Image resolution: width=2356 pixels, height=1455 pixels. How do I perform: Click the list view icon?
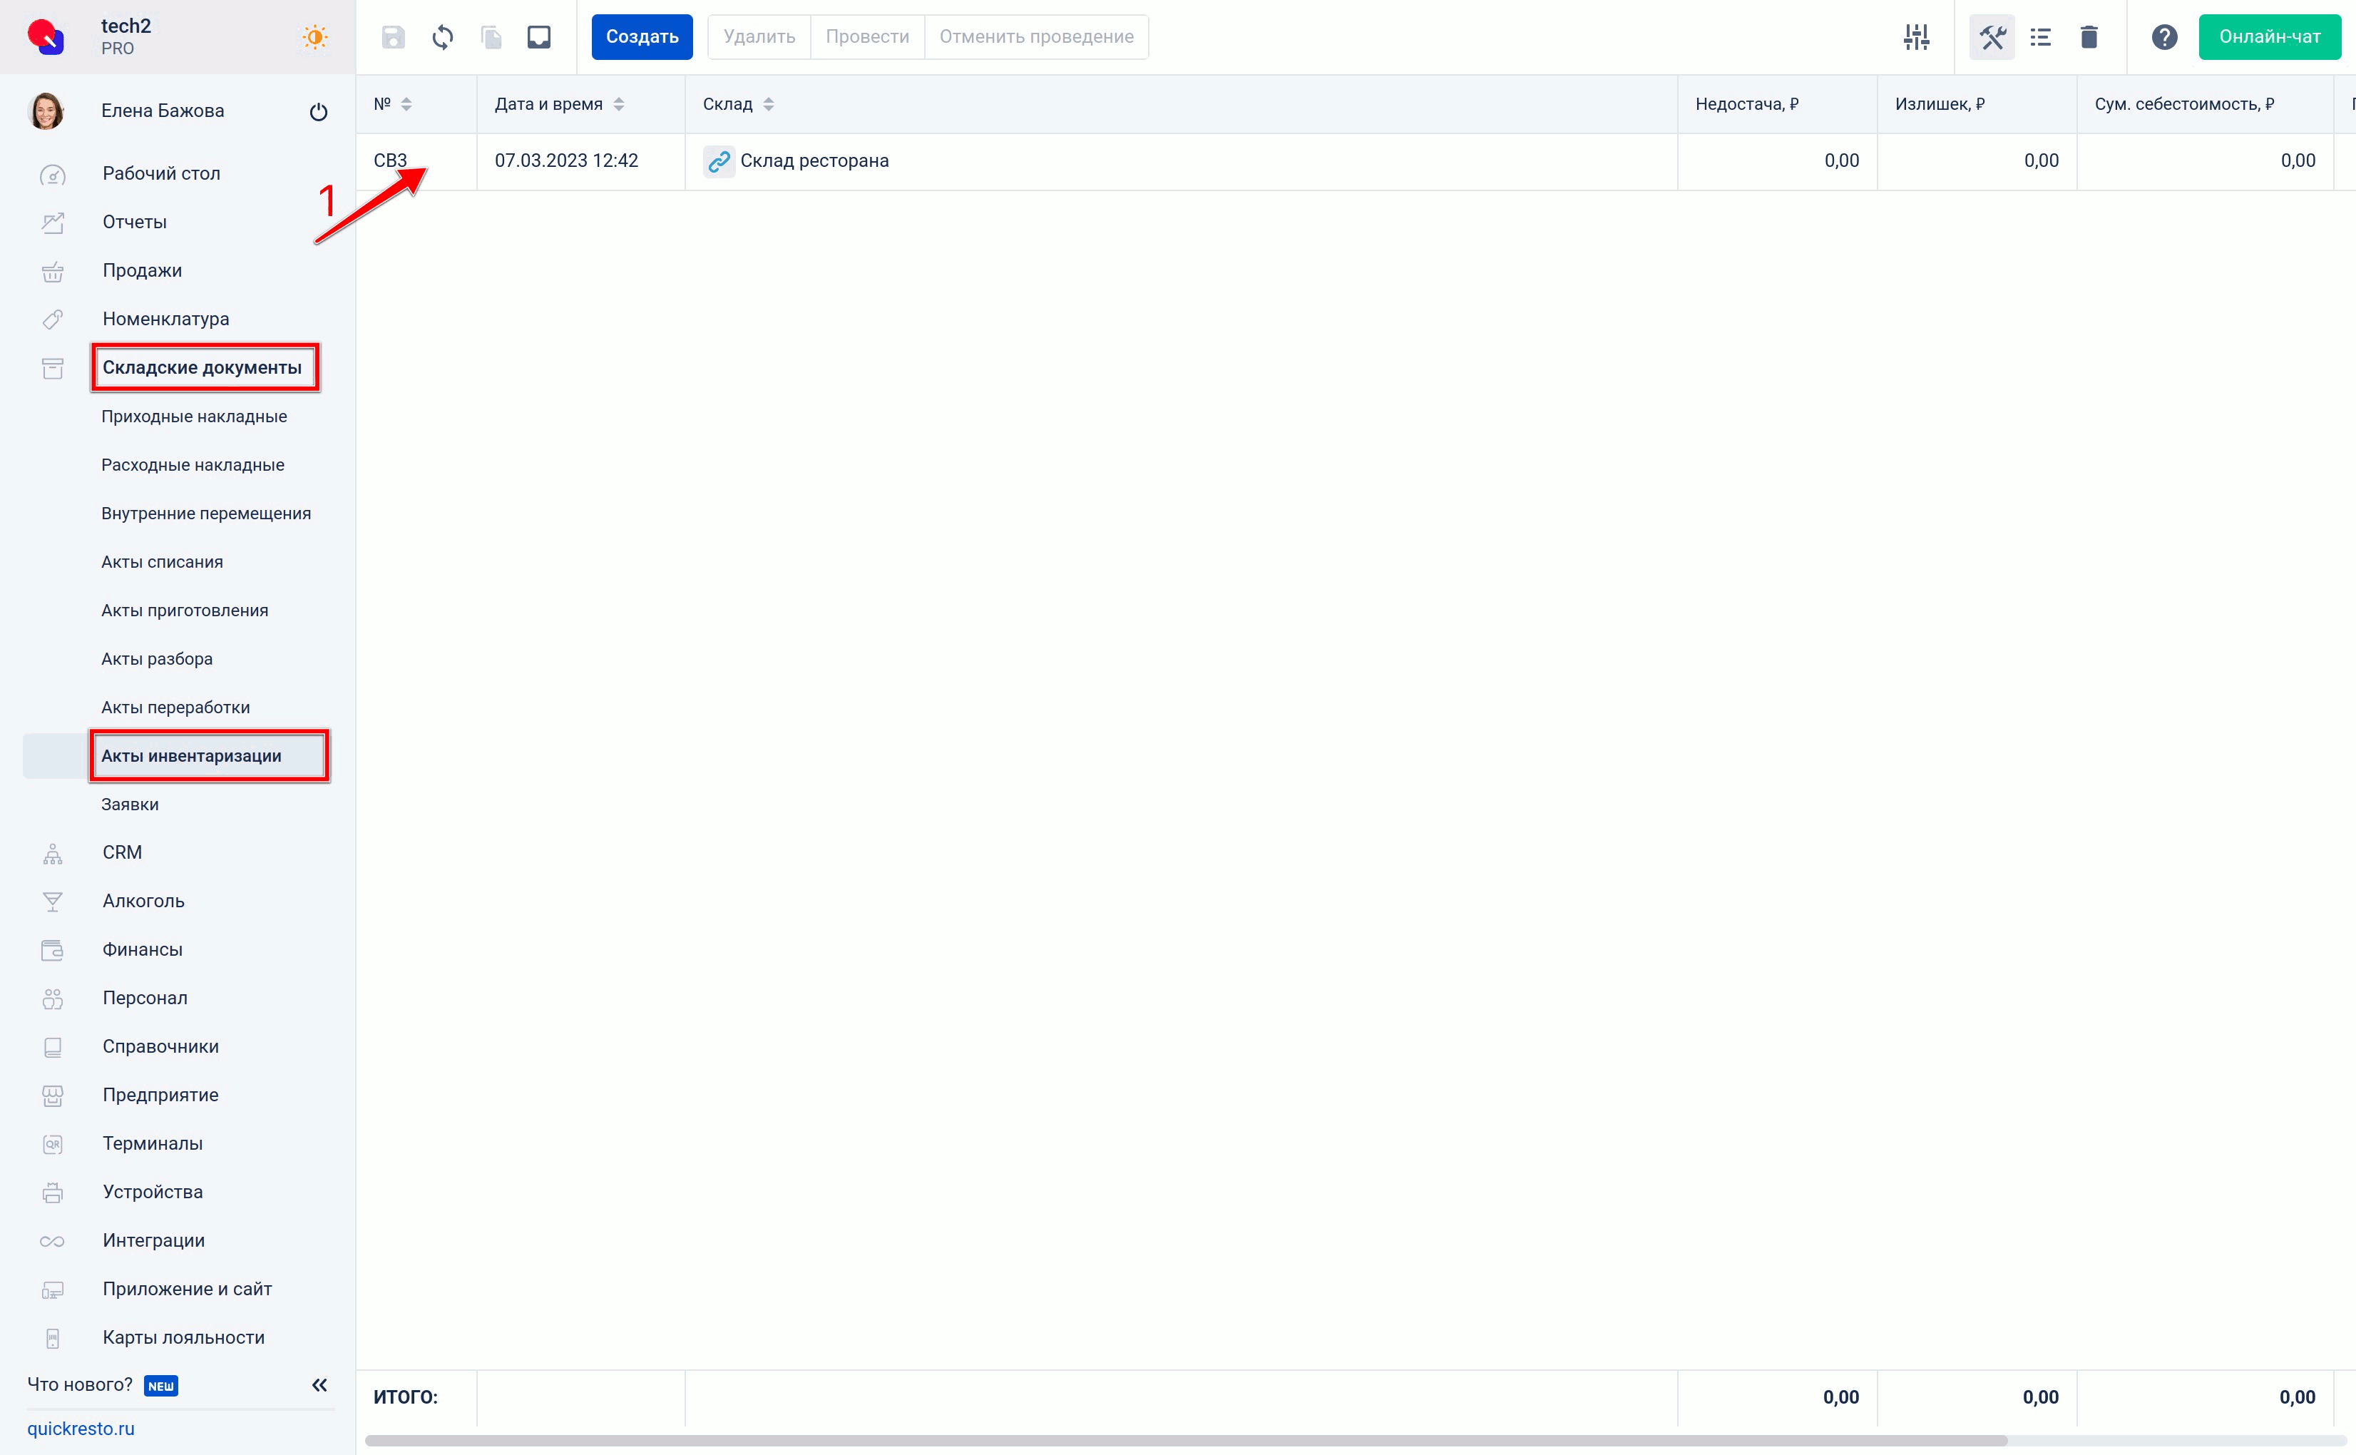click(x=2040, y=38)
